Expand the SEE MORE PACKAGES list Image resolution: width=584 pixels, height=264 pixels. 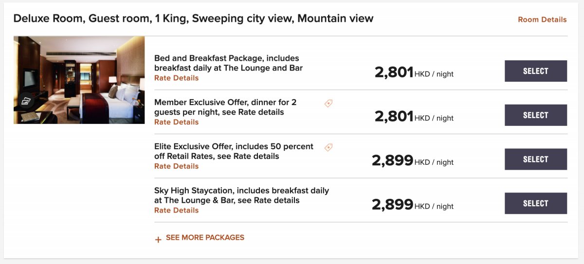point(200,238)
